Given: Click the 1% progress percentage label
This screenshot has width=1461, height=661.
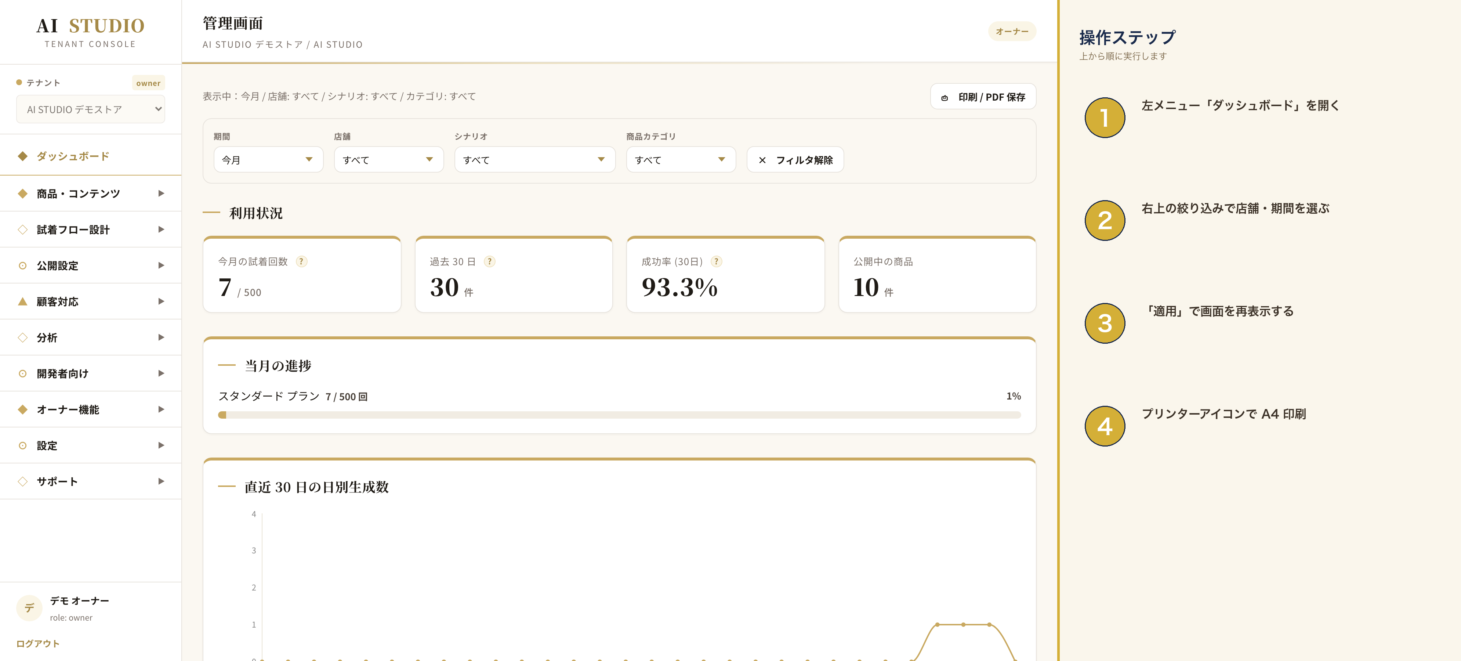Looking at the screenshot, I should pos(1014,396).
